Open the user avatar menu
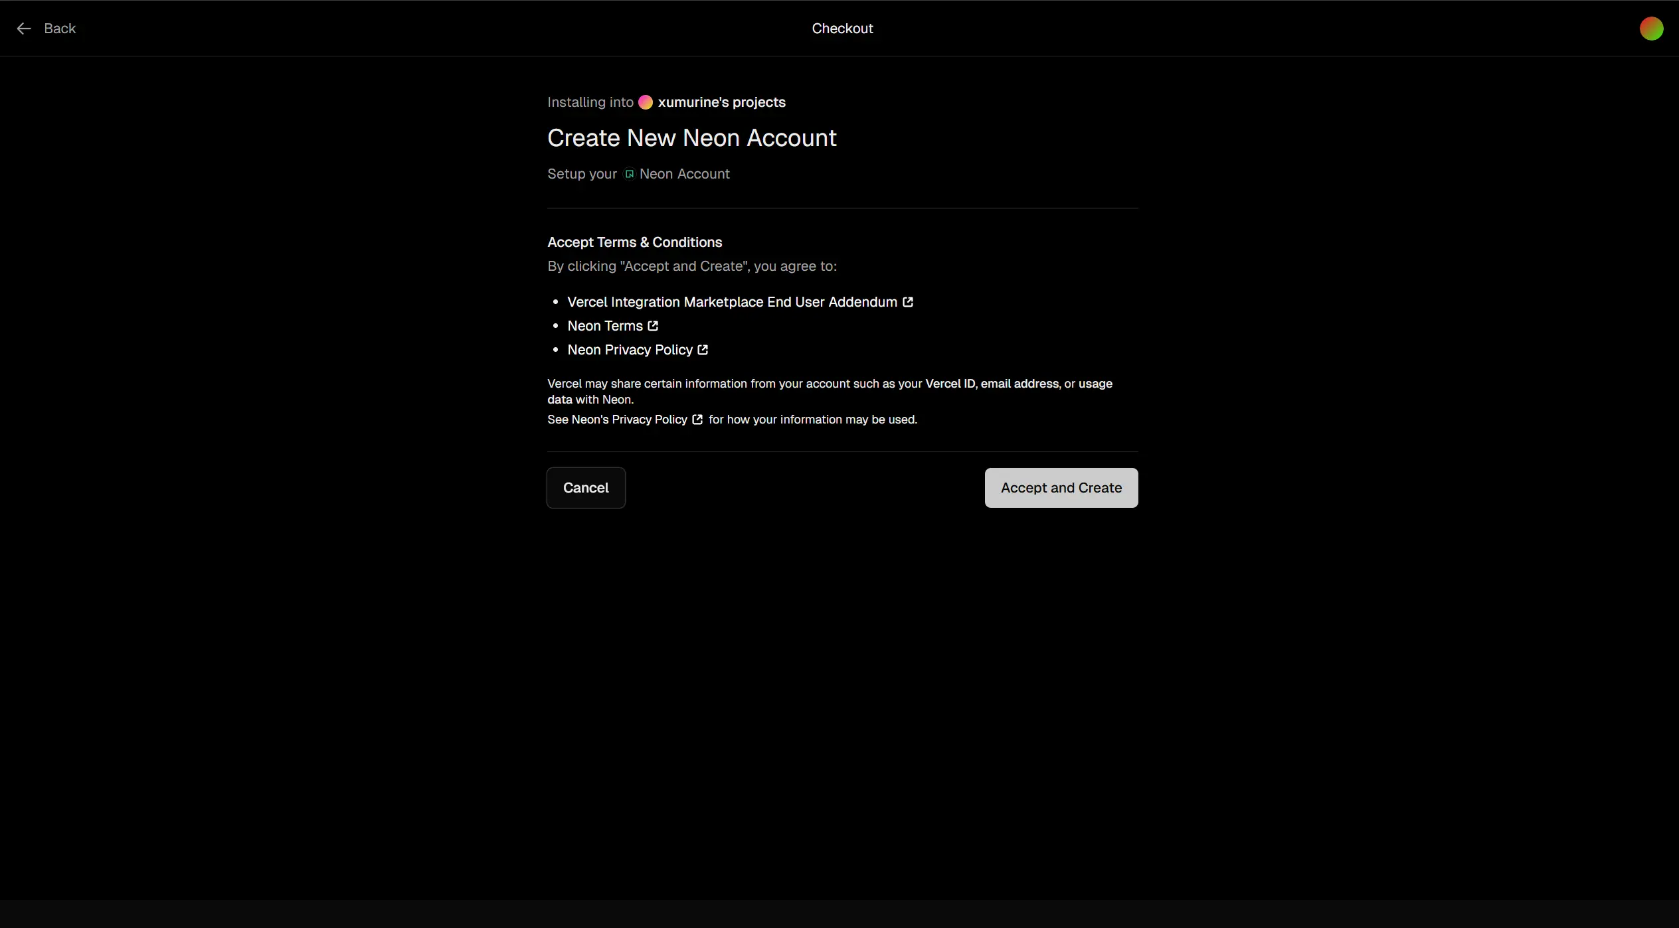 (1650, 29)
